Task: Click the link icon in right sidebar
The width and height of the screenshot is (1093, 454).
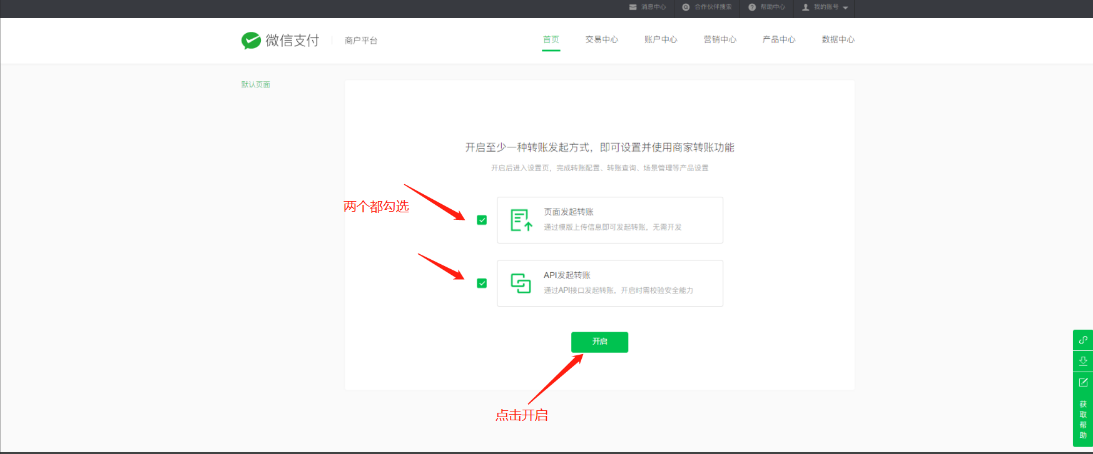Action: coord(1083,340)
